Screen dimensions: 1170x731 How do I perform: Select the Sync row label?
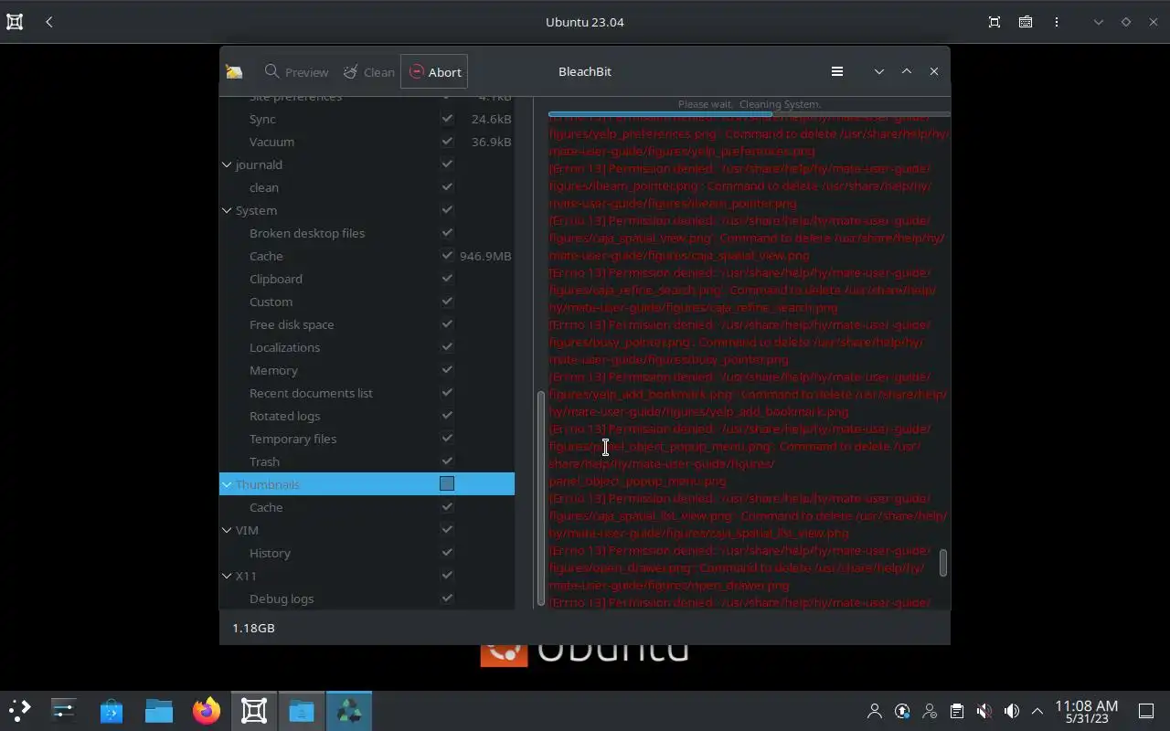(262, 119)
